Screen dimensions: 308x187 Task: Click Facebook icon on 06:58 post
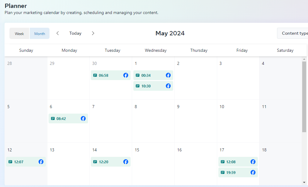126,75
